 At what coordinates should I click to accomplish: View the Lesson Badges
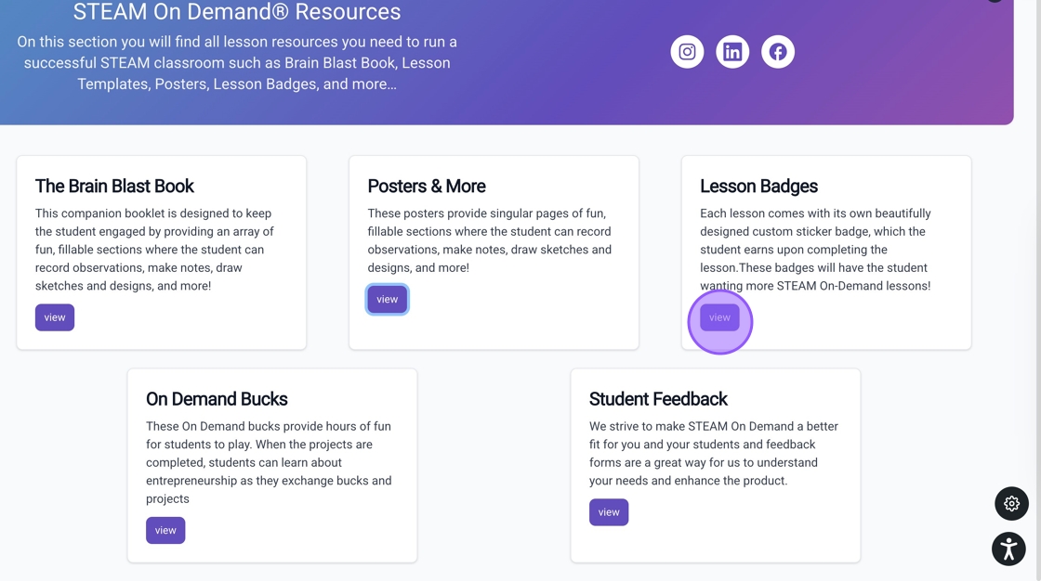coord(719,317)
